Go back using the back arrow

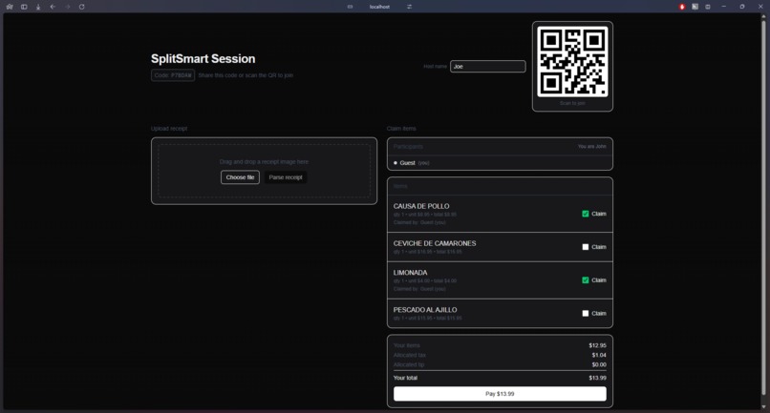tap(53, 7)
